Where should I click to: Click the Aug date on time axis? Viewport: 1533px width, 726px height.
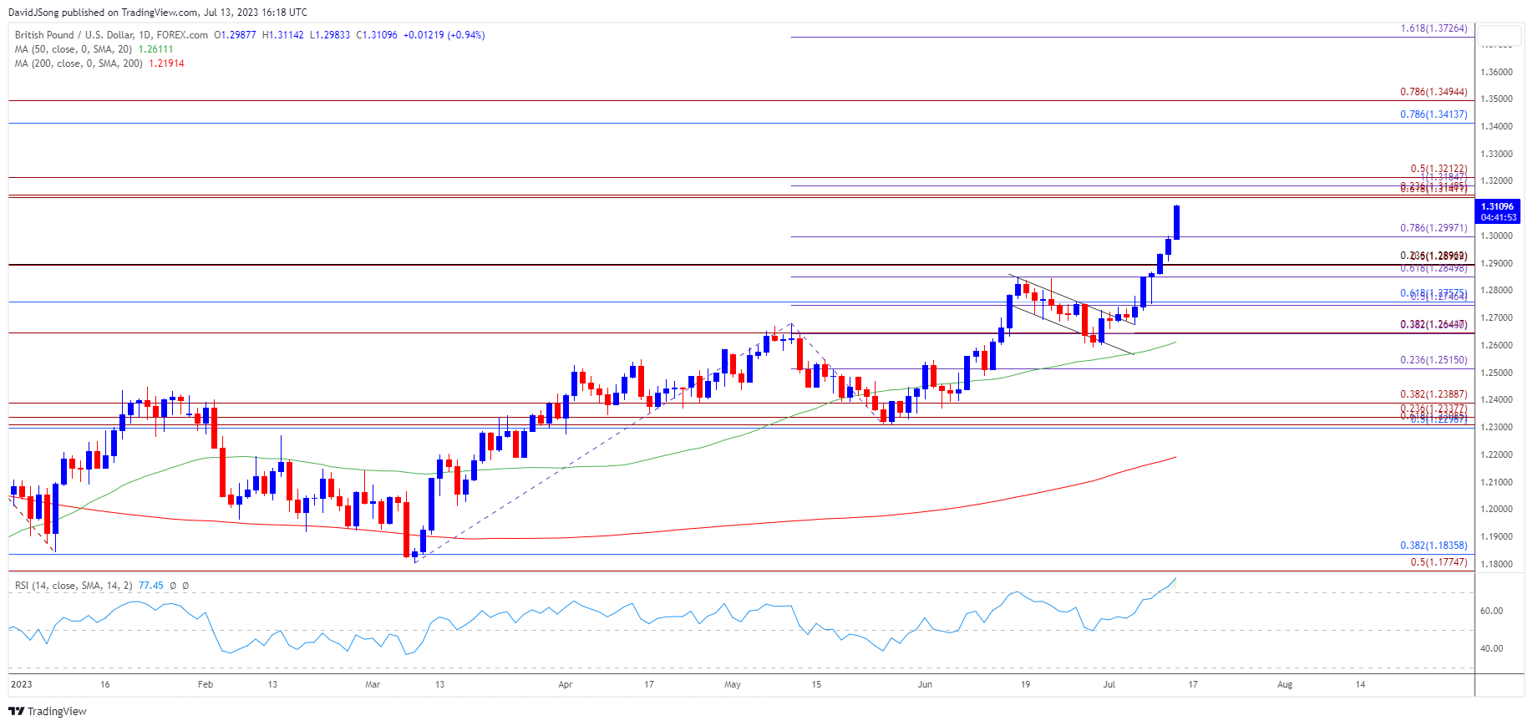(x=1285, y=684)
